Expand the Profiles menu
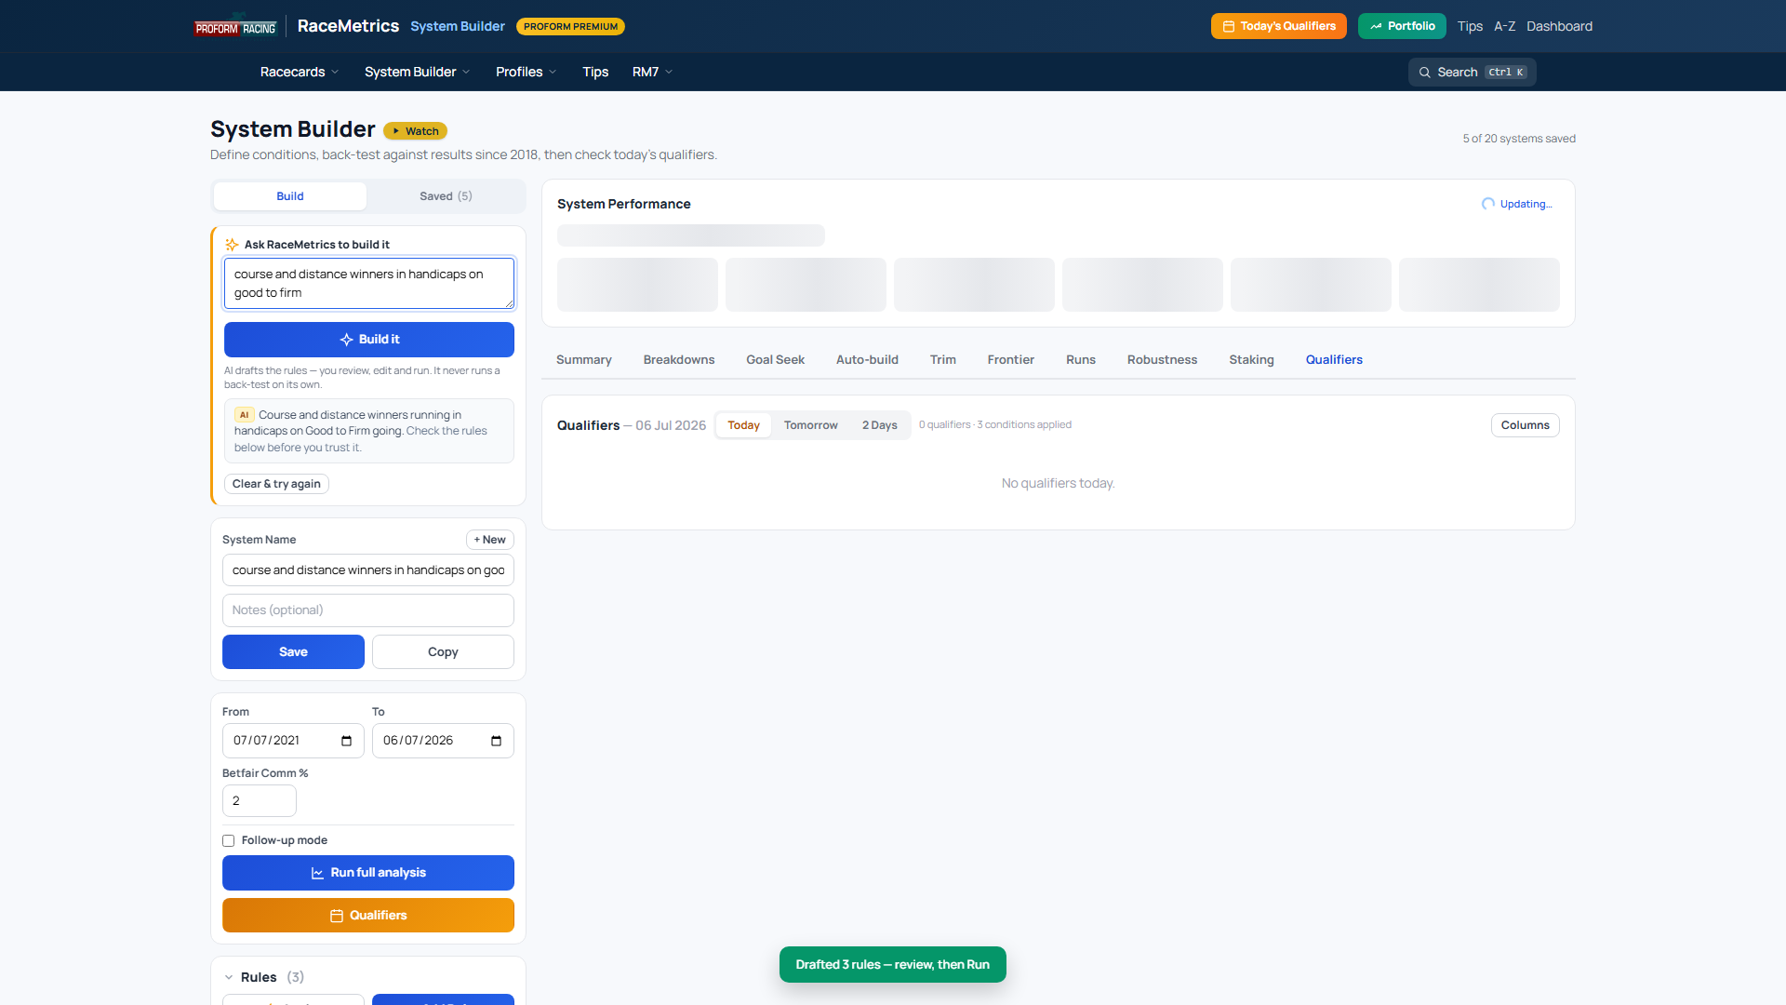1786x1005 pixels. pos(526,72)
